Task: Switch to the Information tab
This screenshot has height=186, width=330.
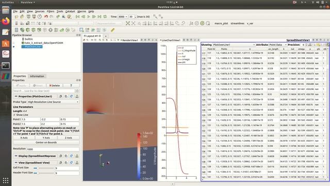Action: point(37,76)
